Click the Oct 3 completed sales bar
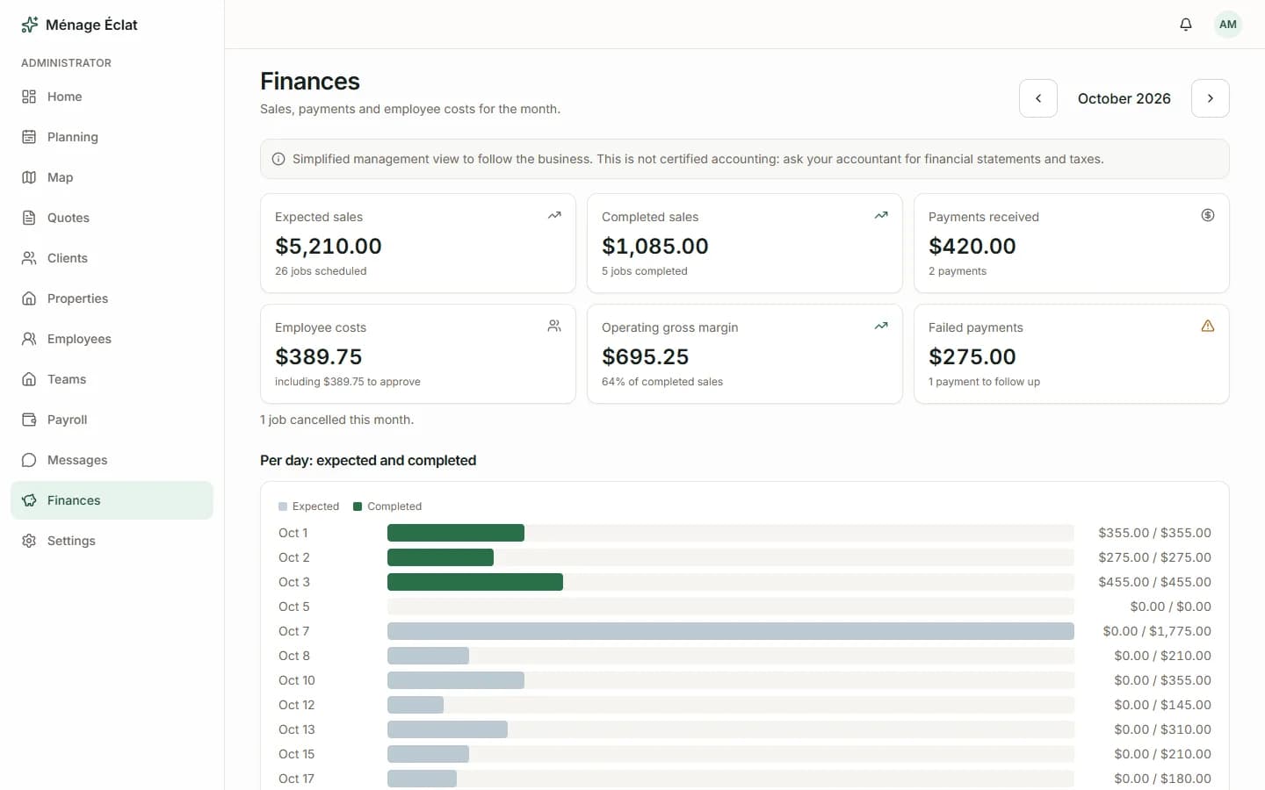The width and height of the screenshot is (1265, 790). (x=475, y=582)
